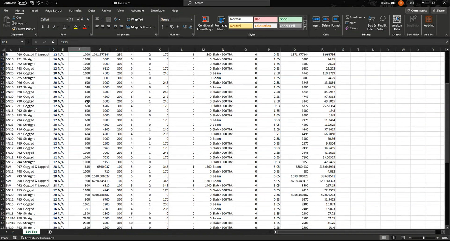Apply Bold formatting
Image resolution: width=450 pixels, height=241 pixels.
coord(43,27)
